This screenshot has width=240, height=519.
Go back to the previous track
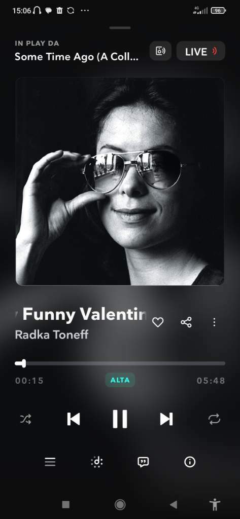point(73,419)
